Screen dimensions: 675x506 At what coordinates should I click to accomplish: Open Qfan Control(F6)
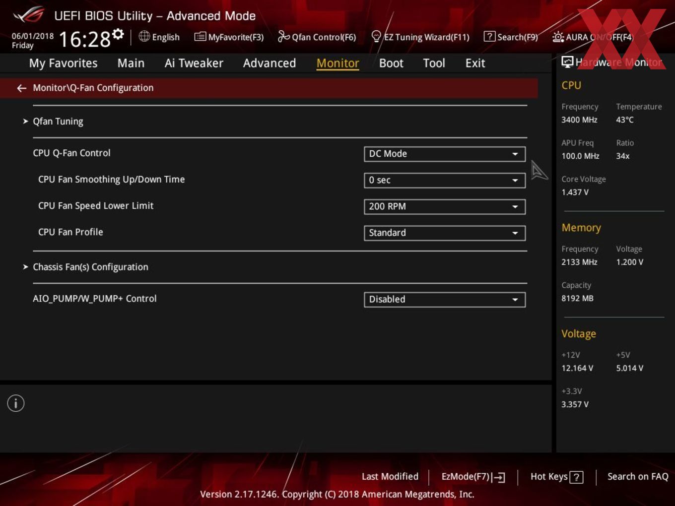click(x=317, y=37)
